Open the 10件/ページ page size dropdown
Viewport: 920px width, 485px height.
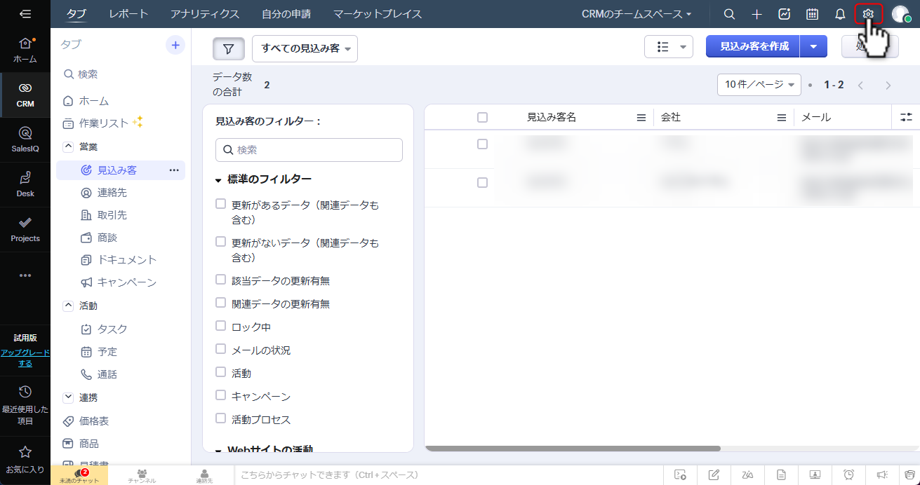[x=759, y=85]
